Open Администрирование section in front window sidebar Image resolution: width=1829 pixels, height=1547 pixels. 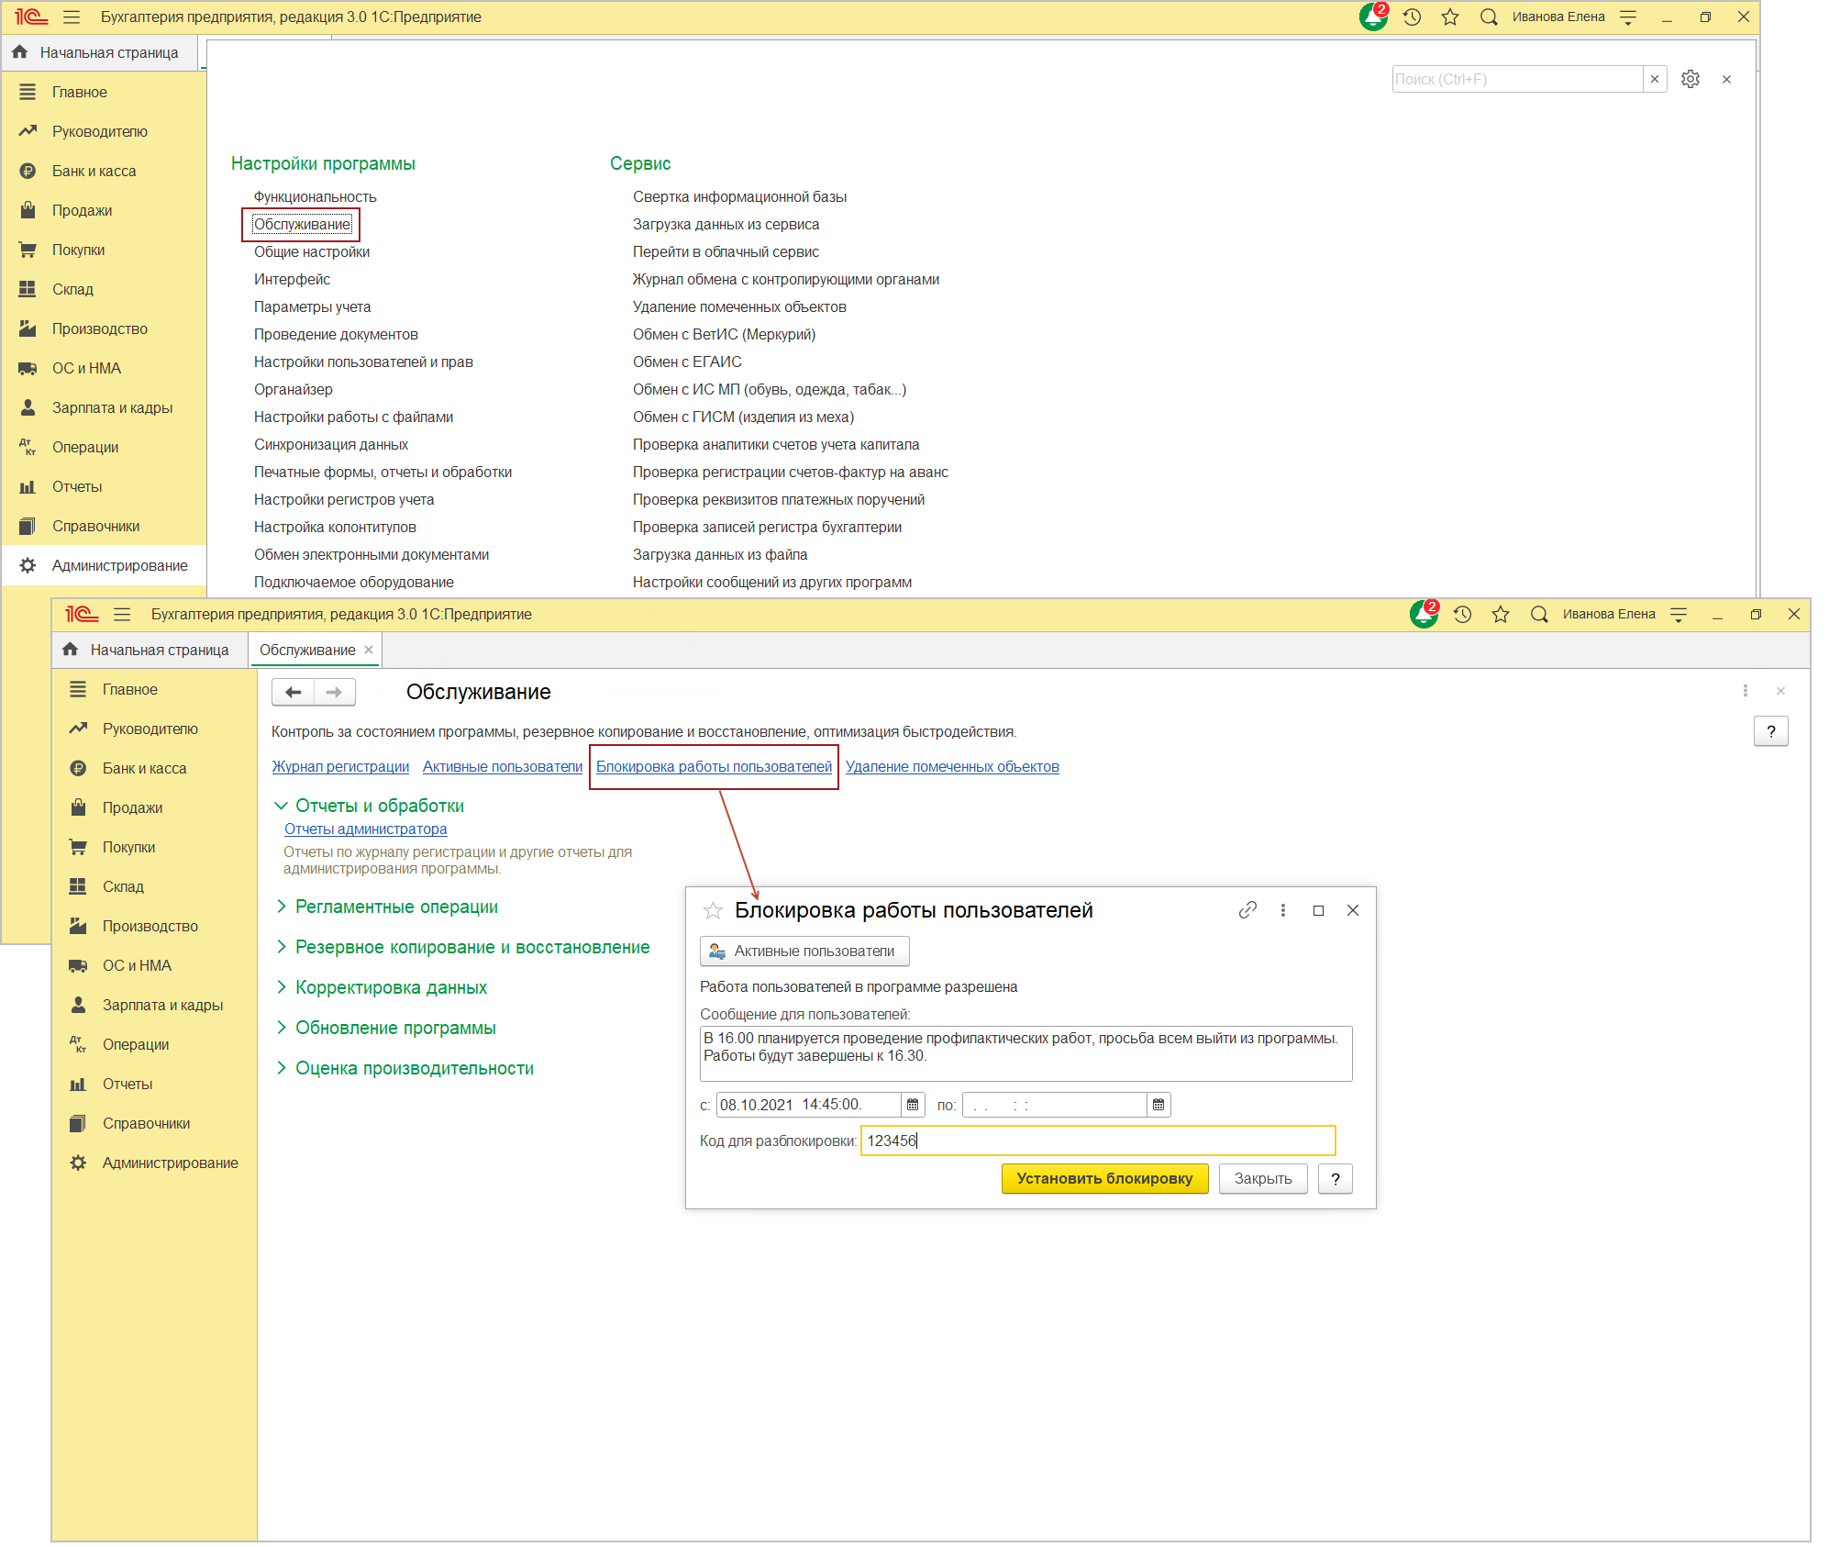point(155,1163)
